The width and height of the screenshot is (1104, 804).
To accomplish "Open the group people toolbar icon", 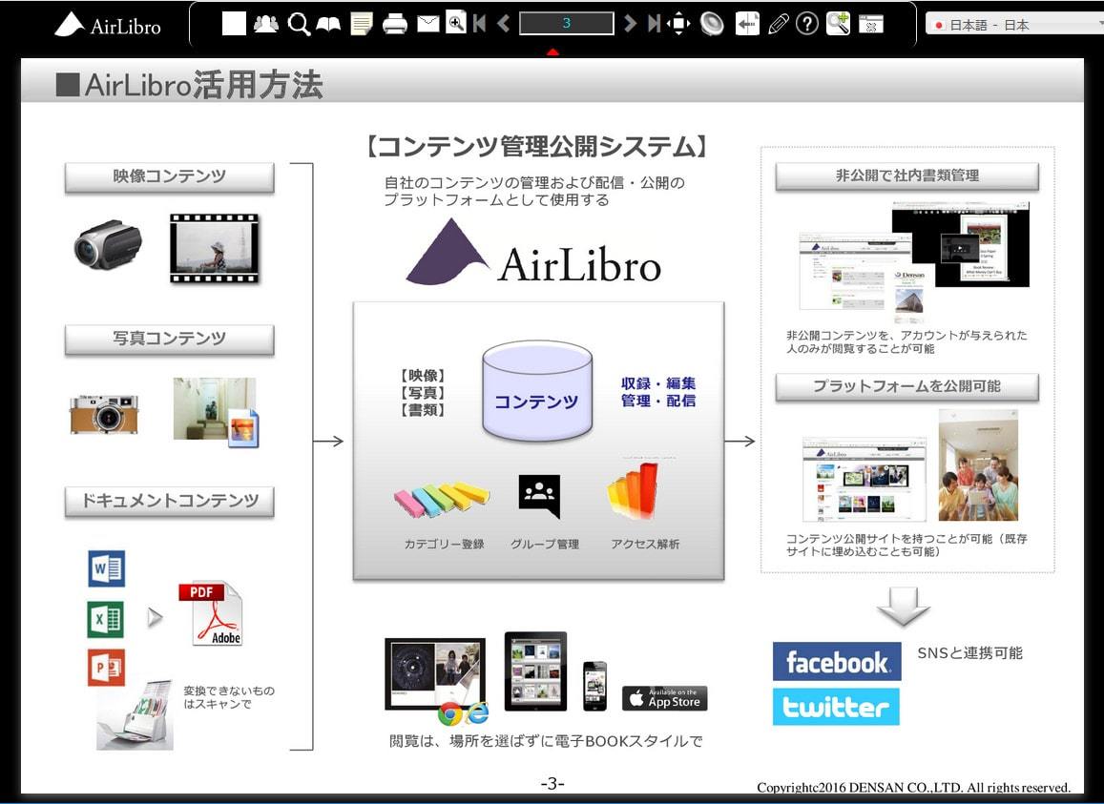I will (265, 24).
